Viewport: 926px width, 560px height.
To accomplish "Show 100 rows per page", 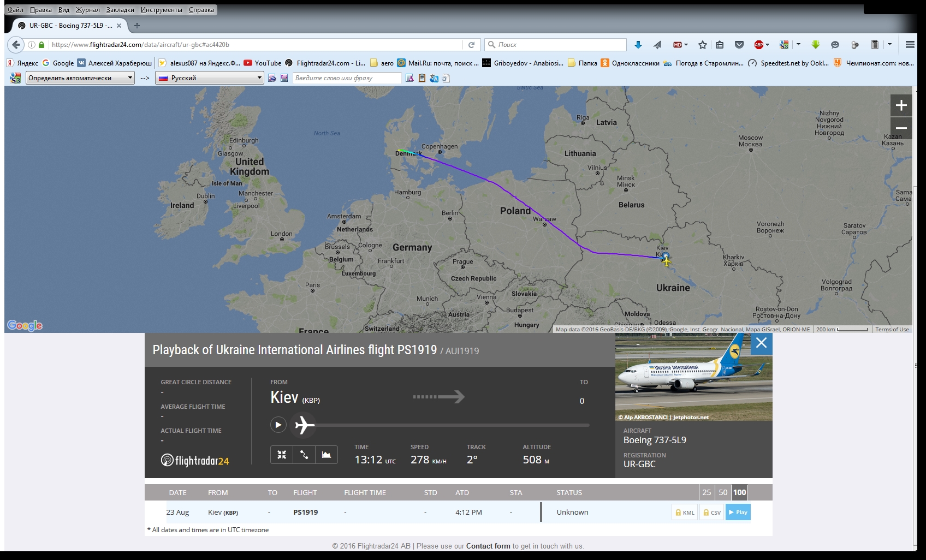I will click(739, 492).
